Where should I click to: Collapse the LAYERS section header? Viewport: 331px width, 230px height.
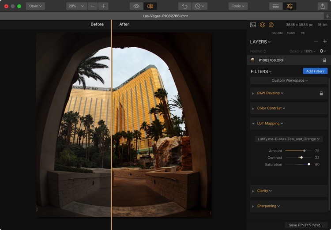(260, 42)
